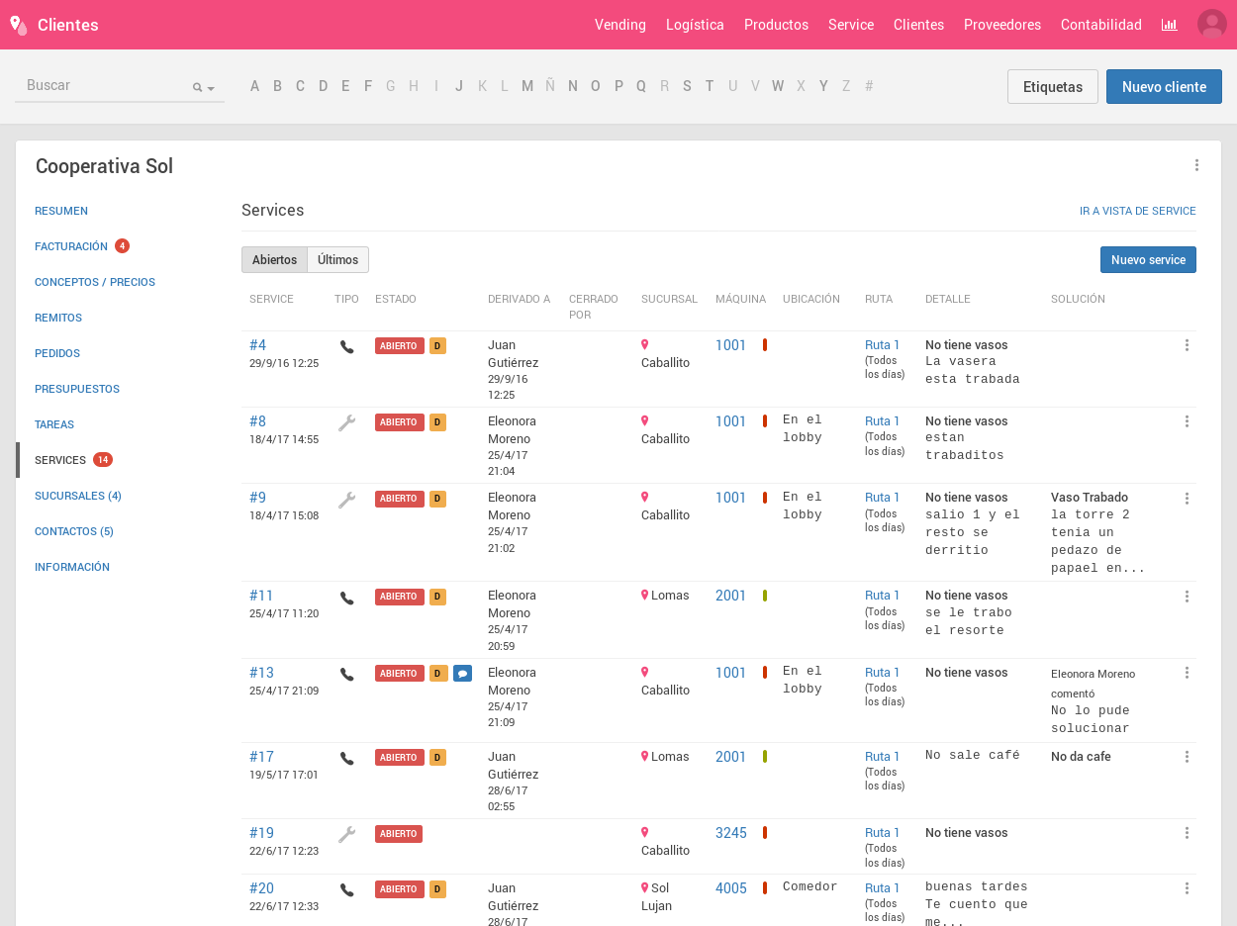Open the Cooperativa Sol options menu
This screenshot has height=926, width=1237.
pyautogui.click(x=1196, y=166)
